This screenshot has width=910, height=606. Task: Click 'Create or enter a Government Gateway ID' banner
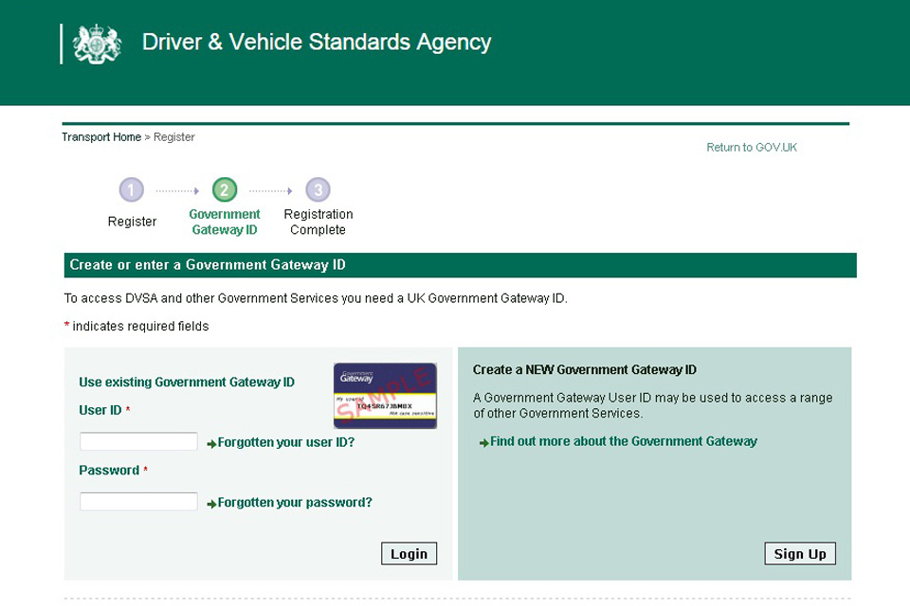(461, 265)
